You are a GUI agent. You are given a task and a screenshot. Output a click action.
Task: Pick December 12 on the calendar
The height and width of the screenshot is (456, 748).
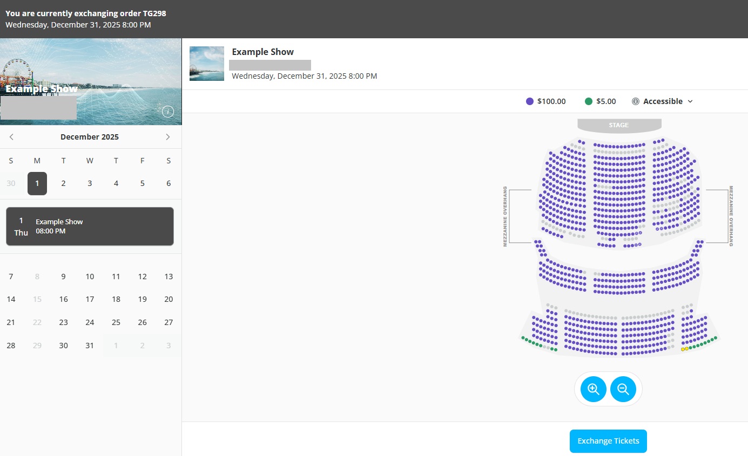pyautogui.click(x=143, y=277)
